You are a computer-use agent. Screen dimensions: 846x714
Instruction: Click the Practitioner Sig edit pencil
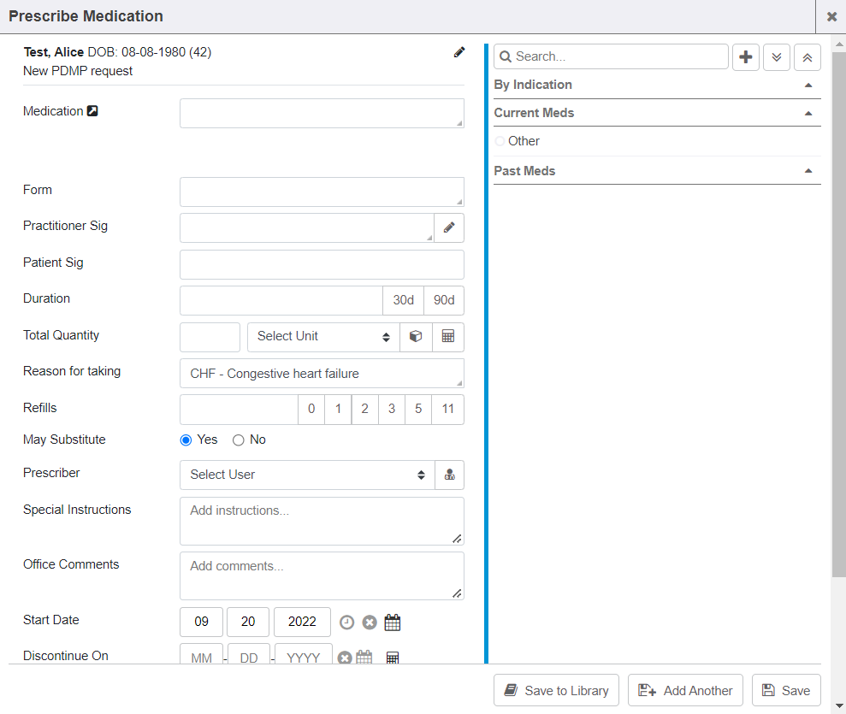coord(449,228)
